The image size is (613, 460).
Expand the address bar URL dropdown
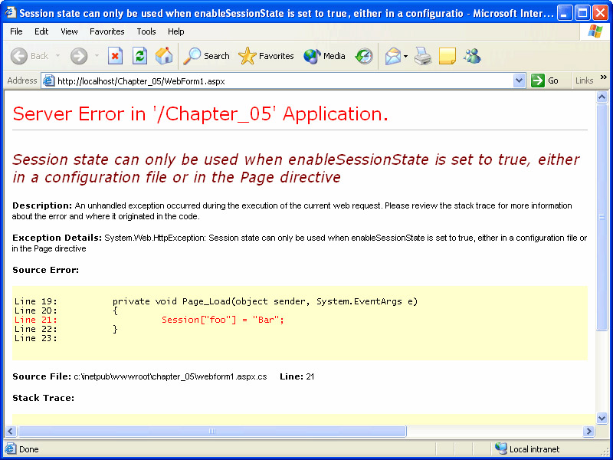coord(520,80)
